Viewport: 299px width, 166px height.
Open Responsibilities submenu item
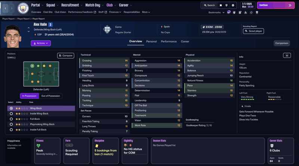pos(132,12)
